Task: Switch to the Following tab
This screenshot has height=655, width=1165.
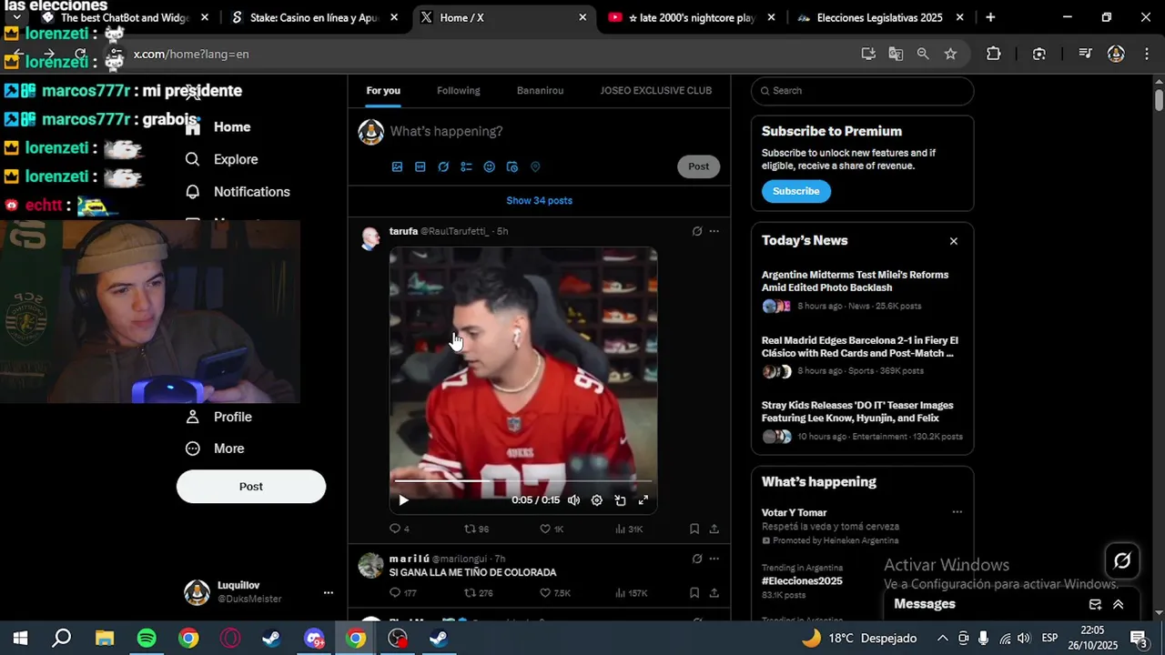Action: (458, 90)
